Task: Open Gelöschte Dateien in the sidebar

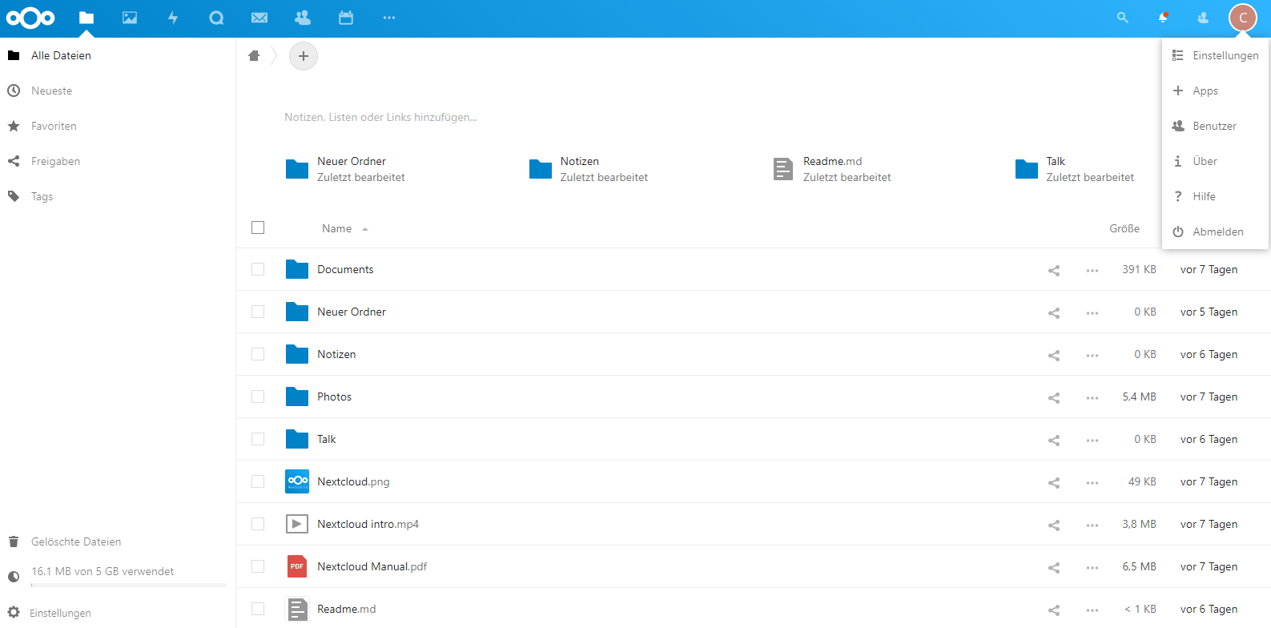Action: point(76,541)
